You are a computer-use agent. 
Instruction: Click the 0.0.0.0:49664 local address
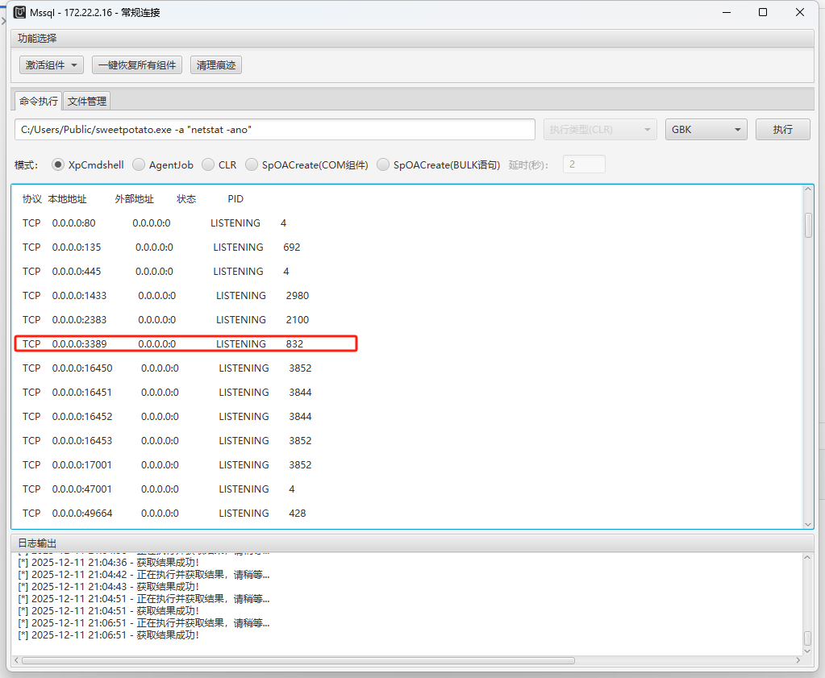[x=82, y=514]
